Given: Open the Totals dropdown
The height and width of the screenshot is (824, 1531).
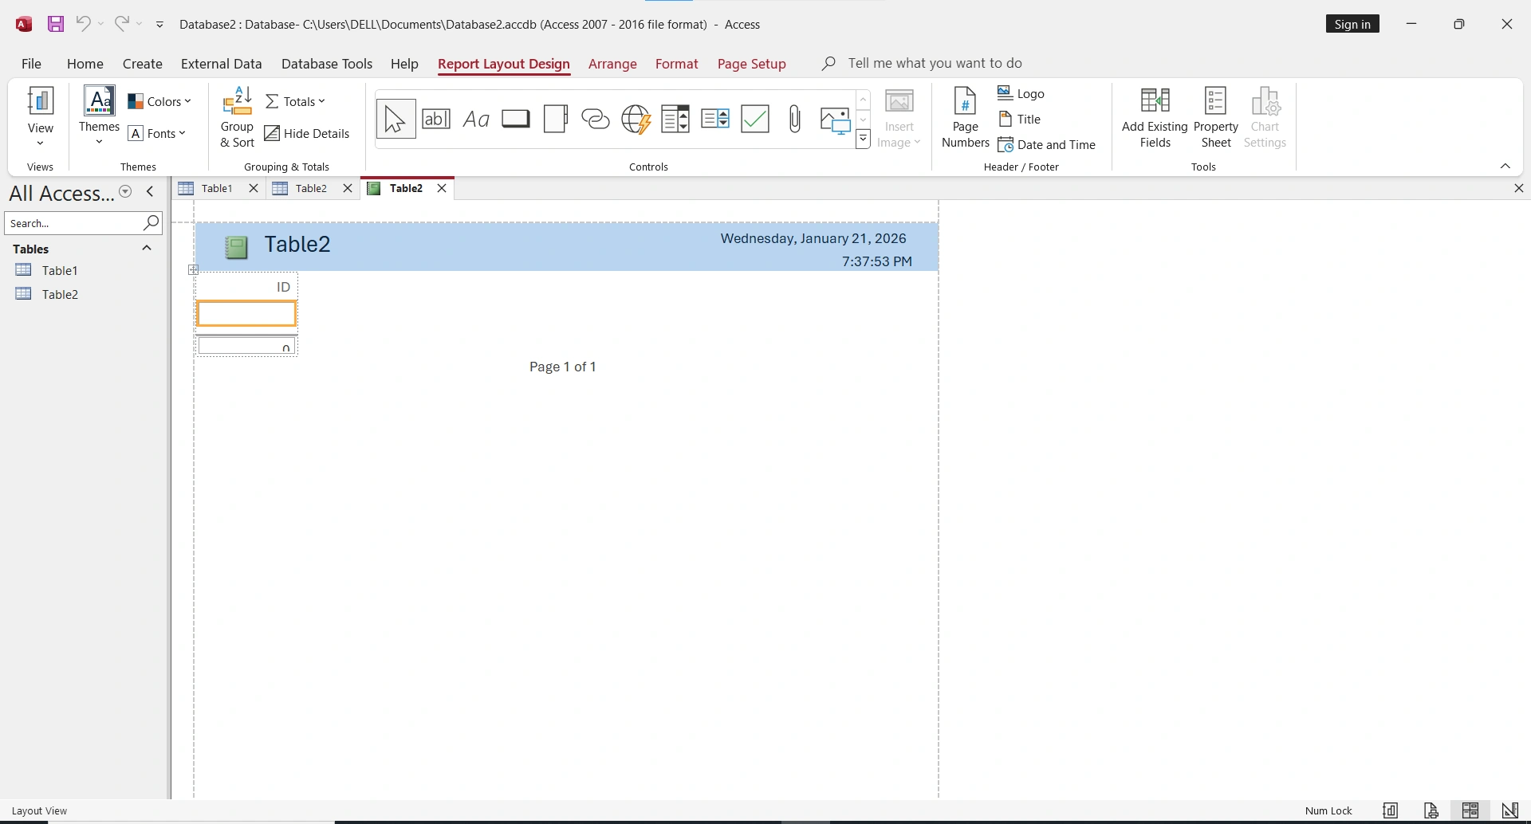Looking at the screenshot, I should (x=295, y=101).
